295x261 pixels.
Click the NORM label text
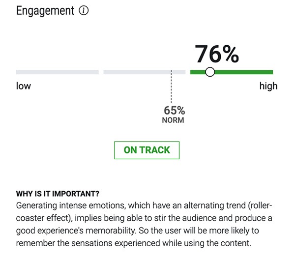click(173, 120)
